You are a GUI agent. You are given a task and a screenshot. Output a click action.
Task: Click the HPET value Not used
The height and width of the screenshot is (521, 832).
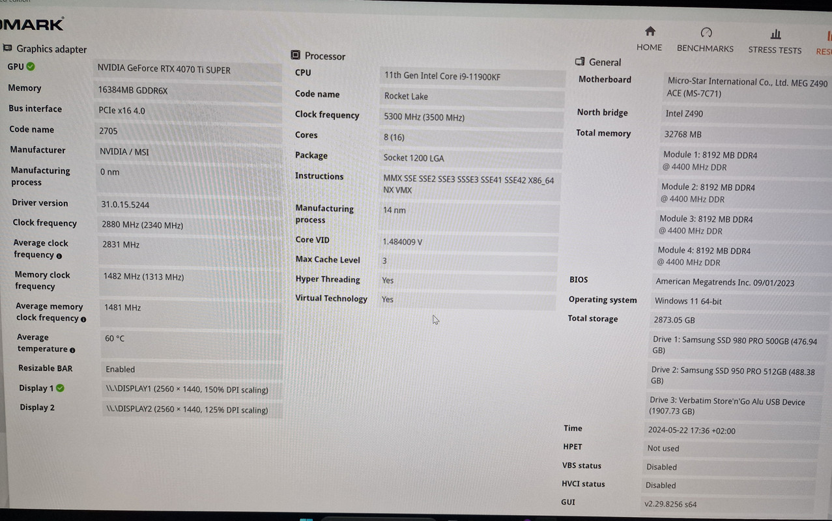[x=663, y=449]
